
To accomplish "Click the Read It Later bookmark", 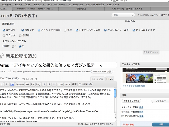I will coord(114,4).
